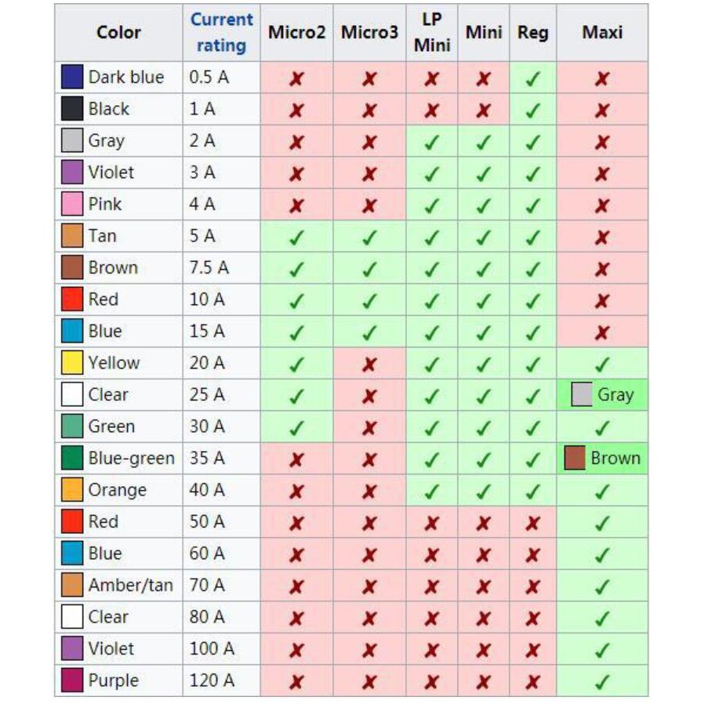Click the Reg checkmark for Dark blue row
Screen dimensions: 708x708
(x=532, y=79)
